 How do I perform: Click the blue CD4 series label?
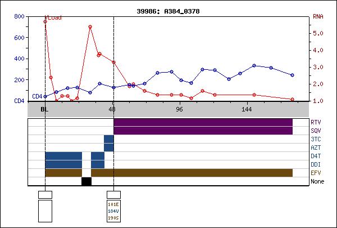tap(37, 96)
